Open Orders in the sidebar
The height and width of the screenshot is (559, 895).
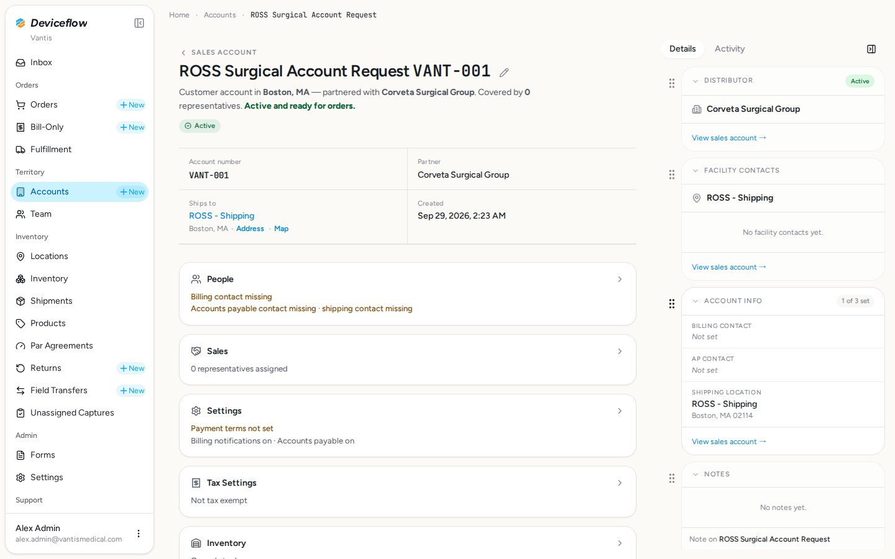coord(44,105)
